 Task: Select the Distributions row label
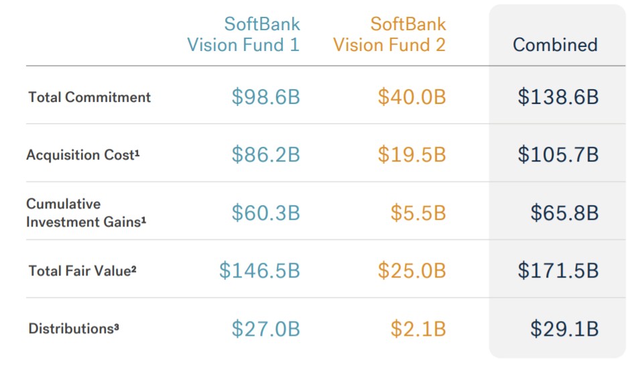click(74, 328)
